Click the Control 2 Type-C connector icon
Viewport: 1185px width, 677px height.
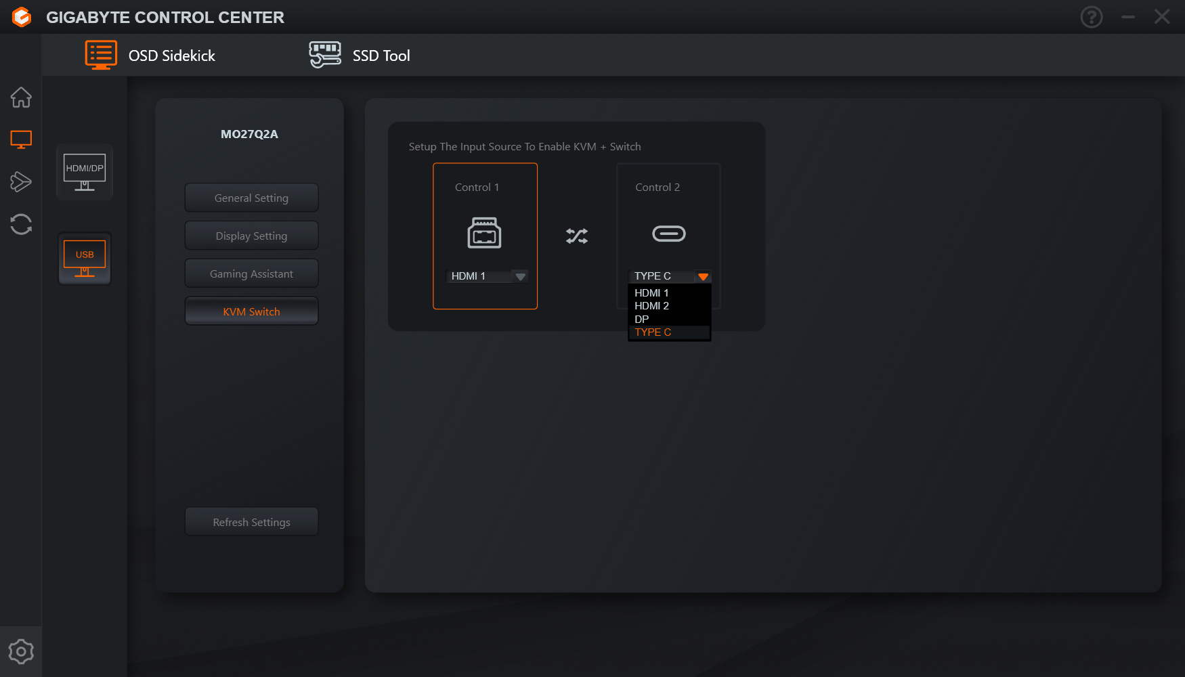[x=669, y=234]
